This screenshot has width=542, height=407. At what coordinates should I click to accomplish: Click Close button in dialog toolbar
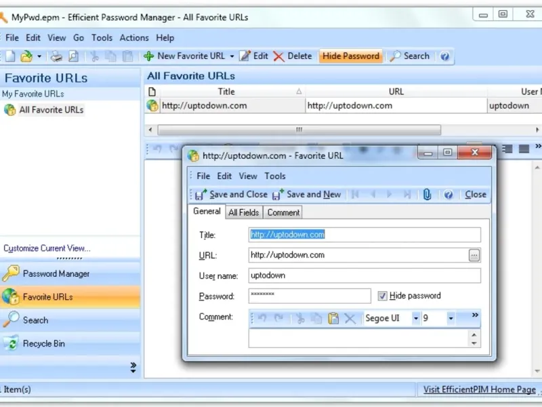(x=476, y=195)
